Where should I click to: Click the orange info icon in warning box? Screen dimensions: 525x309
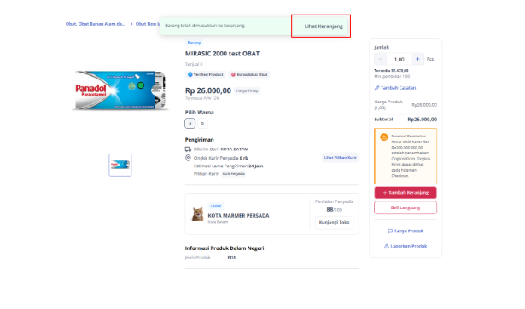click(384, 137)
